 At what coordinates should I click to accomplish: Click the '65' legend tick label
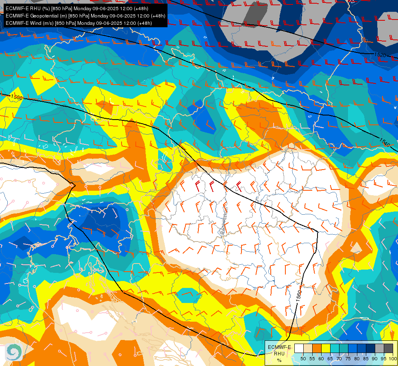tap(330, 359)
